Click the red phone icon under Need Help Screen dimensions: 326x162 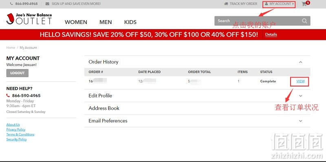[8, 95]
